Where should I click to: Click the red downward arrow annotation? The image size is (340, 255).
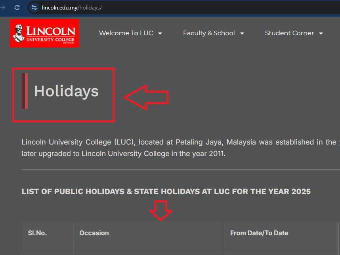(x=160, y=211)
